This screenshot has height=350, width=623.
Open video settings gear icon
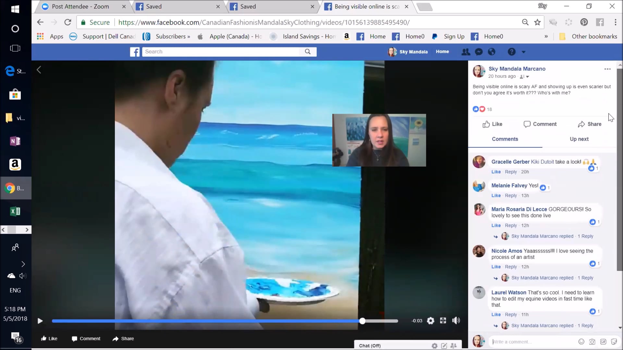click(x=431, y=321)
